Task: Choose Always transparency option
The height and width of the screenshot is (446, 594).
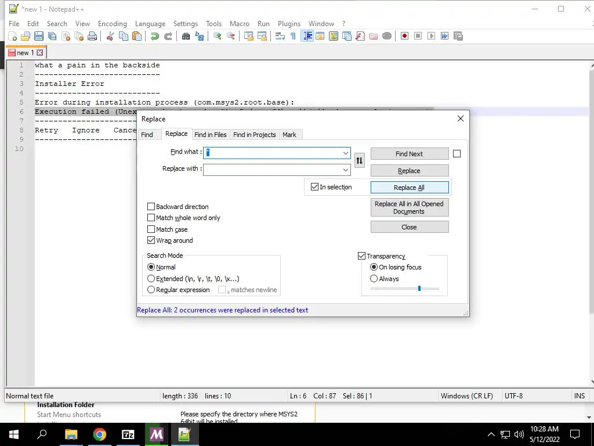Action: [x=374, y=279]
